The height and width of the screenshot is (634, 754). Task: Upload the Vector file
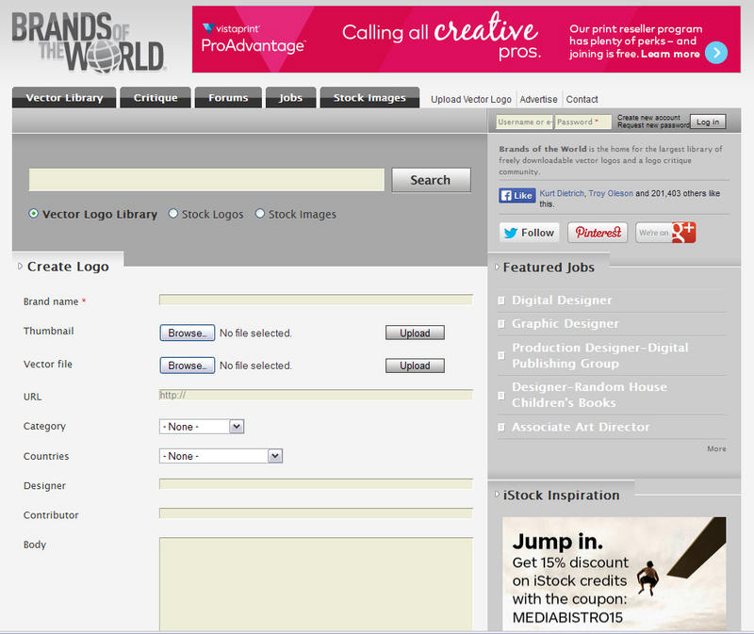(x=415, y=366)
